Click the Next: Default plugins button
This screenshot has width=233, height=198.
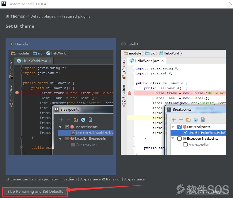point(207,192)
